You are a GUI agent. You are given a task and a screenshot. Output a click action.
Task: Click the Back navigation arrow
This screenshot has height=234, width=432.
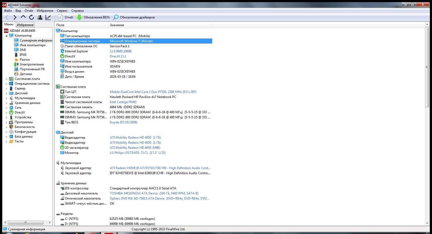(x=7, y=17)
